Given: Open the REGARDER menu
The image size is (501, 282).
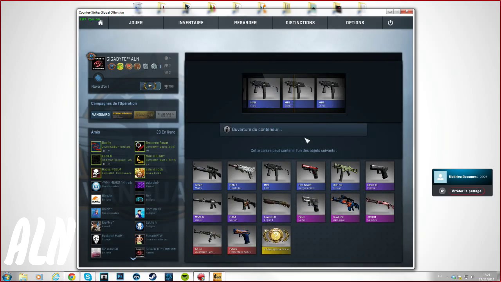Looking at the screenshot, I should (x=245, y=23).
